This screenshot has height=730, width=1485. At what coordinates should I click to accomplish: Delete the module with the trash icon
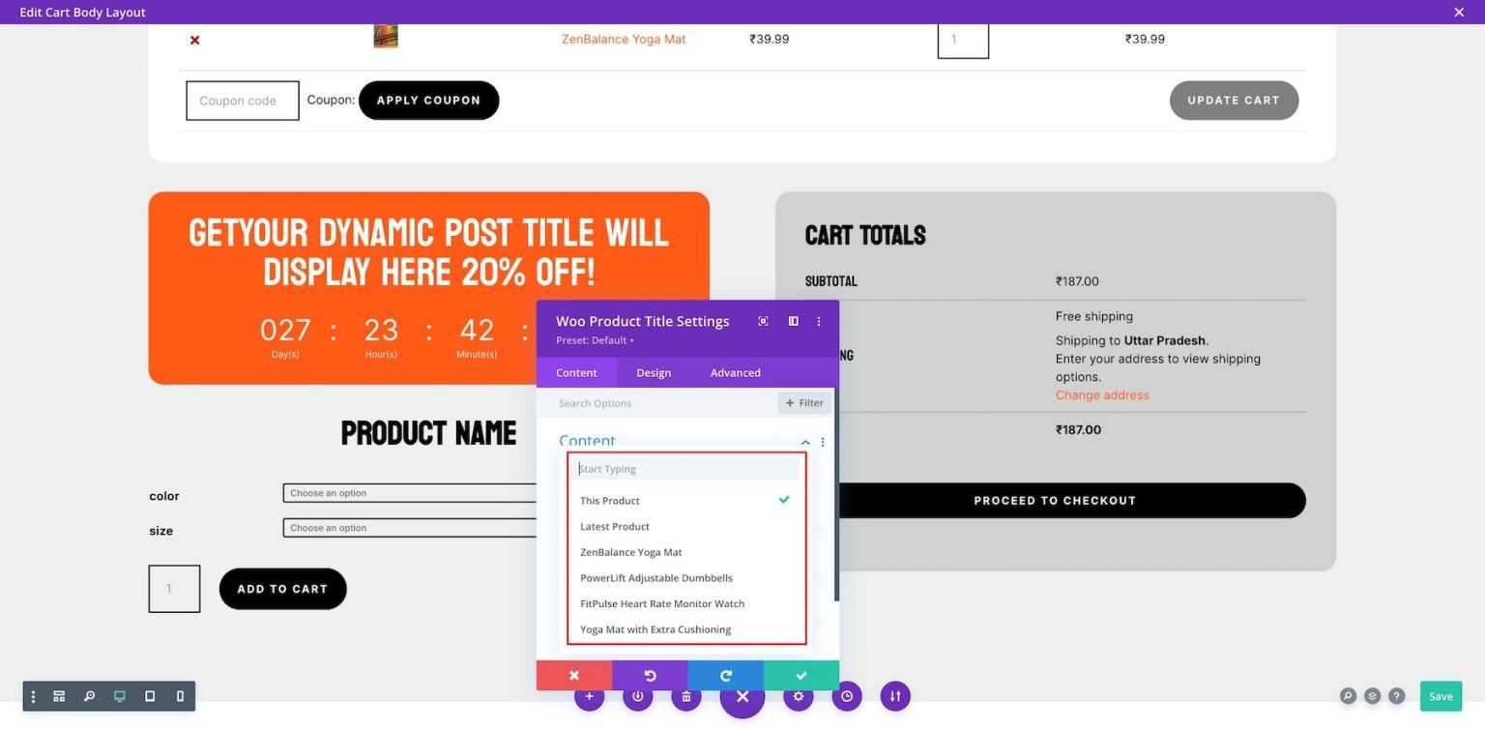coord(685,695)
